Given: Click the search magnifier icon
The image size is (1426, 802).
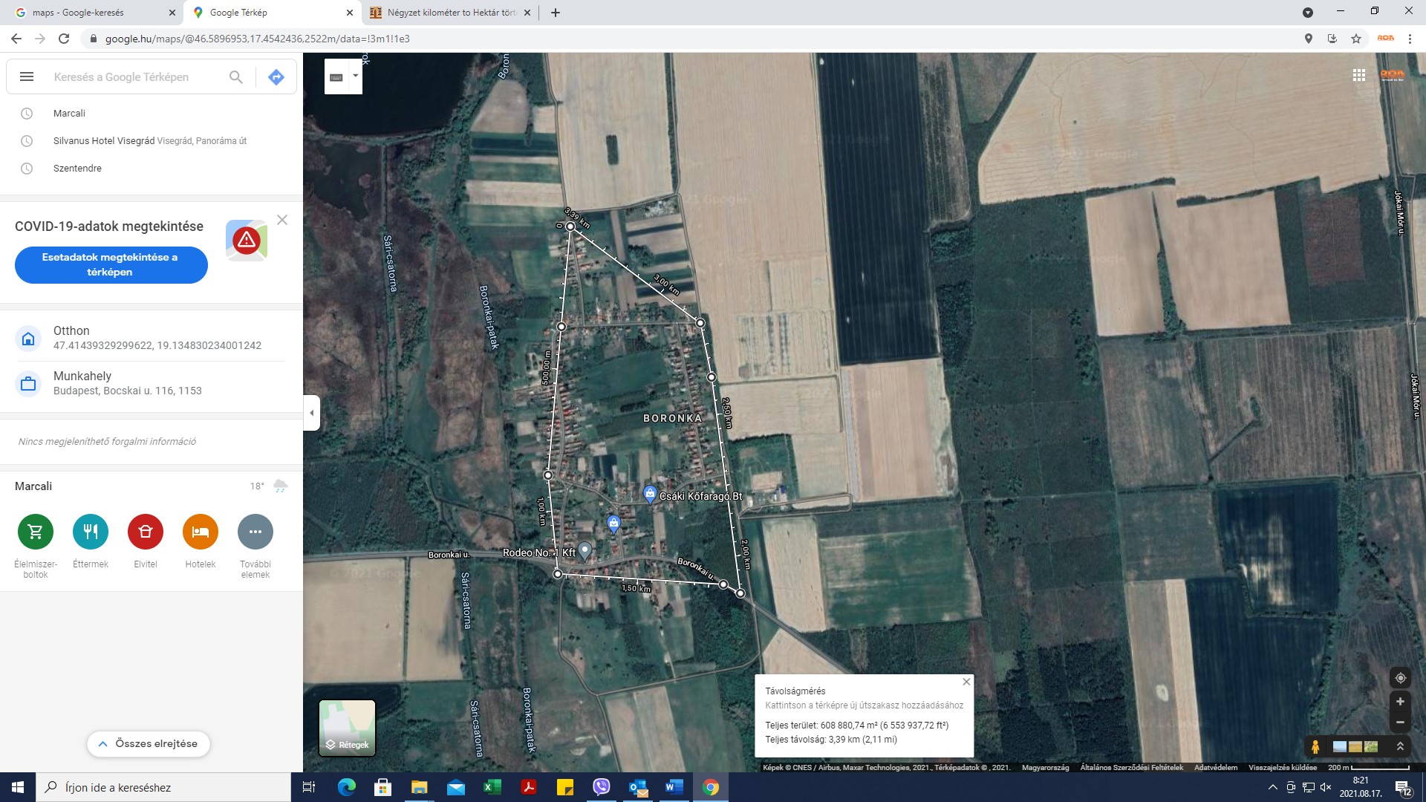Looking at the screenshot, I should (236, 76).
